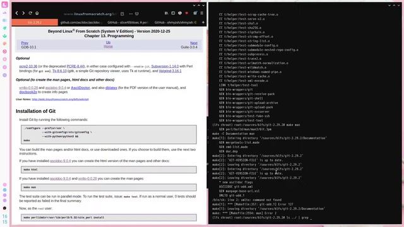This screenshot has height=227, width=404.
Task: Click the make perllibdir install command box
Action: point(109,218)
